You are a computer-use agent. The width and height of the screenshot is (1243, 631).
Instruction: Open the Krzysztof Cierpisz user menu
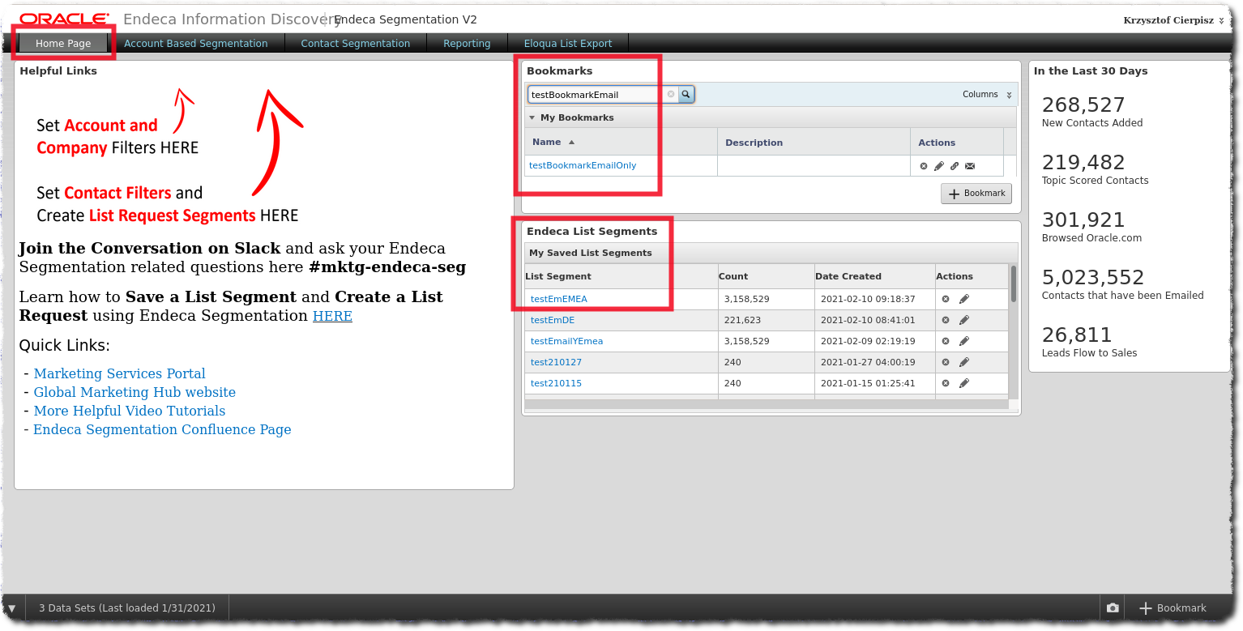(1173, 20)
